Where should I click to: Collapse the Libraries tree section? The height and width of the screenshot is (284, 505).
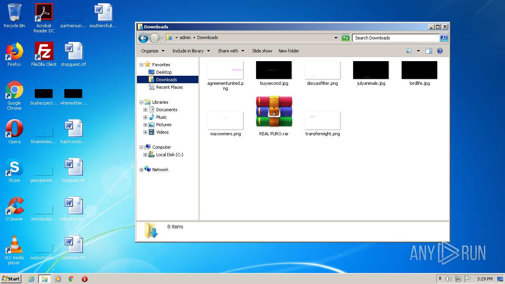tap(141, 102)
